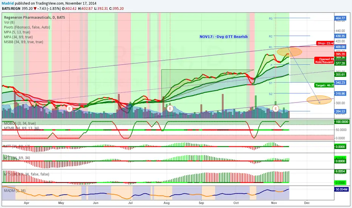Select the Vol (8) indicator legend
The width and height of the screenshot is (352, 208).
click(9, 22)
